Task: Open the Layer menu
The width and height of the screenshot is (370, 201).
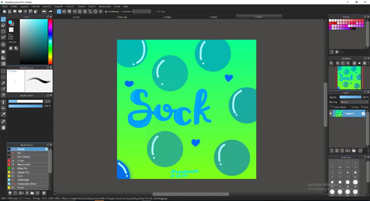Action: pyautogui.click(x=24, y=6)
